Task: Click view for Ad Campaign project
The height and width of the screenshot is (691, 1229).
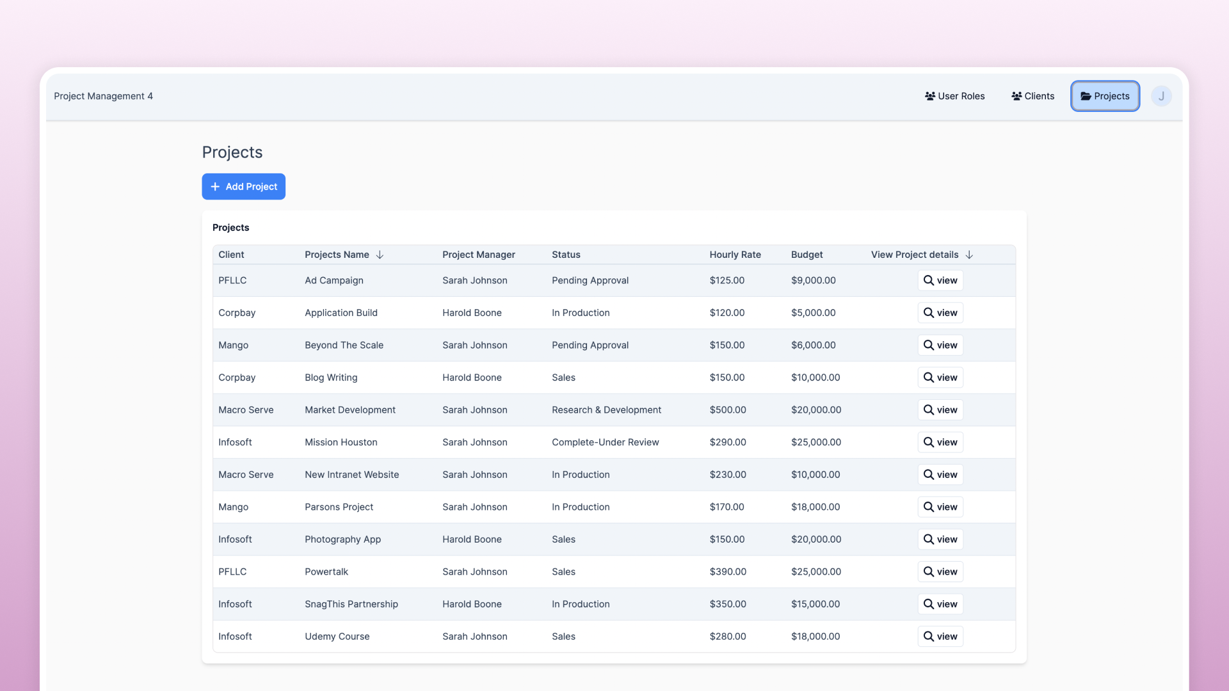Action: (940, 280)
